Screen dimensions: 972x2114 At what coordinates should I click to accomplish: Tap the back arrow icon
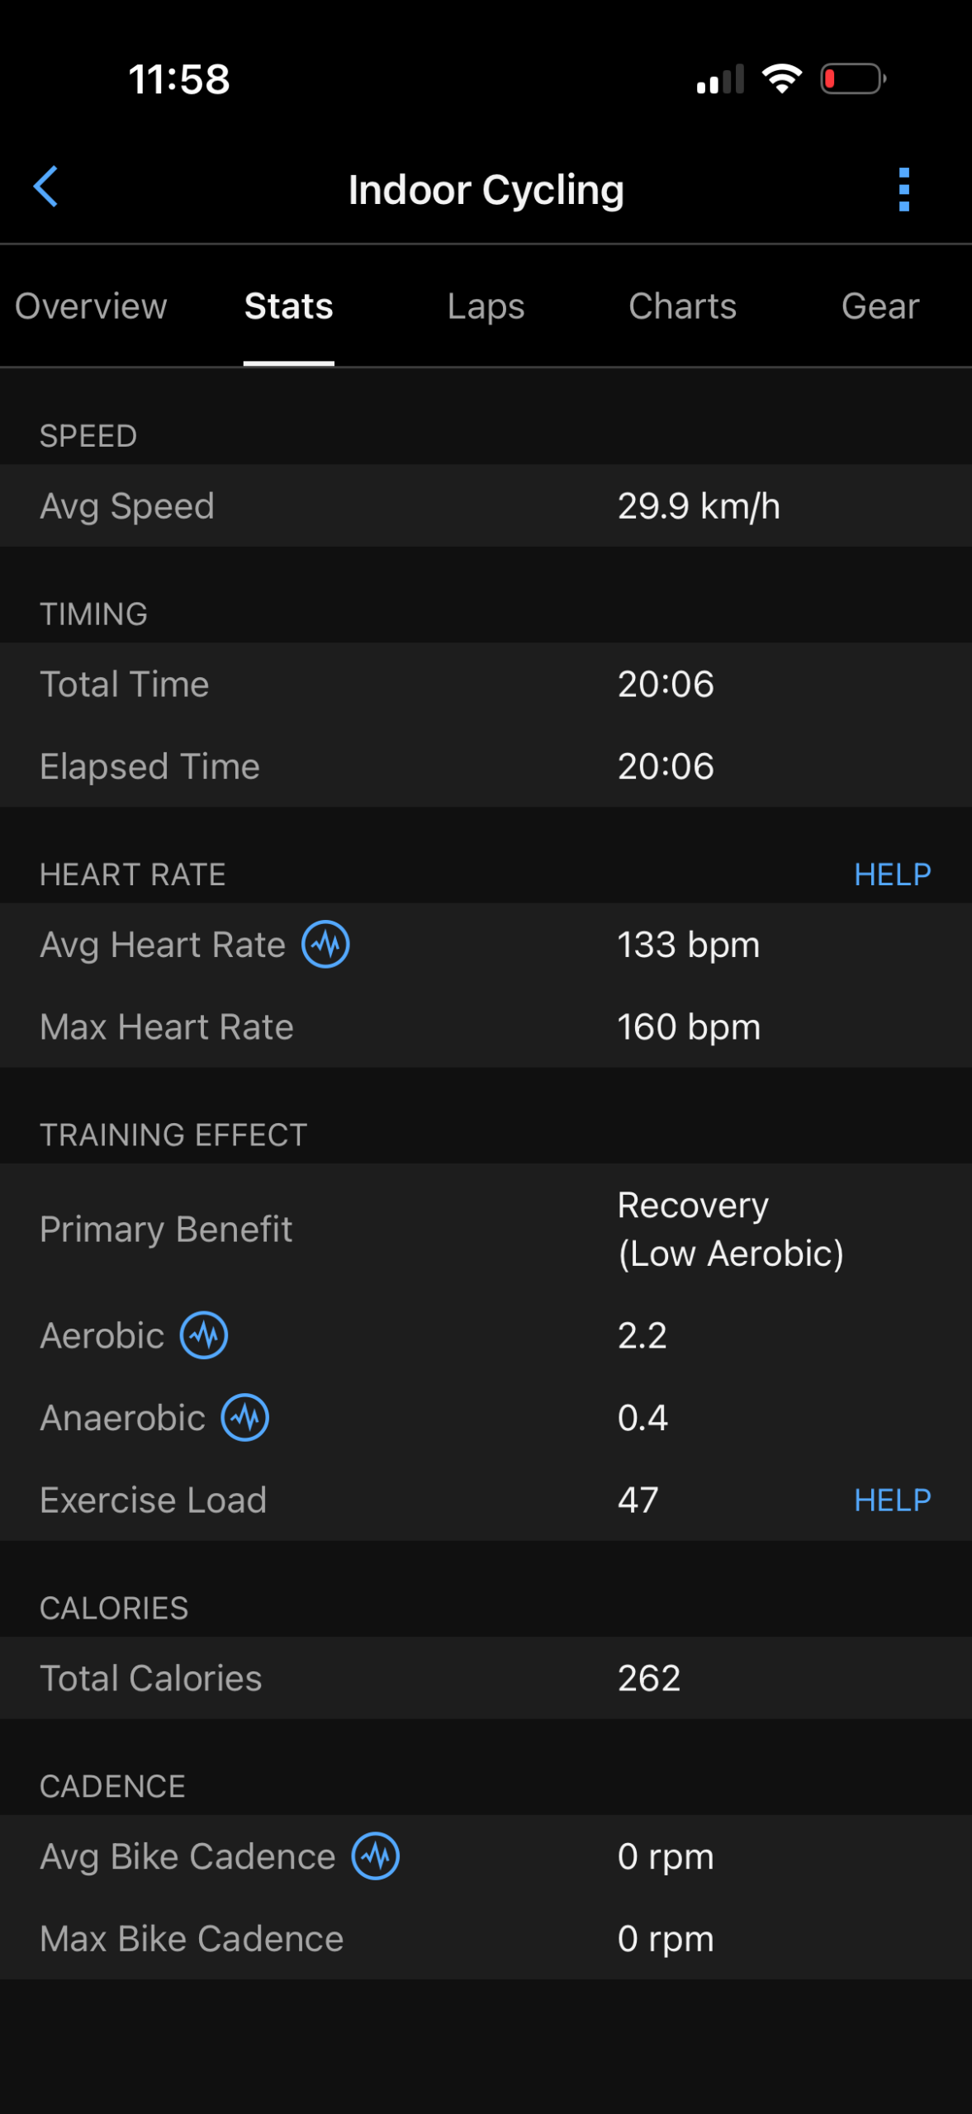(46, 187)
